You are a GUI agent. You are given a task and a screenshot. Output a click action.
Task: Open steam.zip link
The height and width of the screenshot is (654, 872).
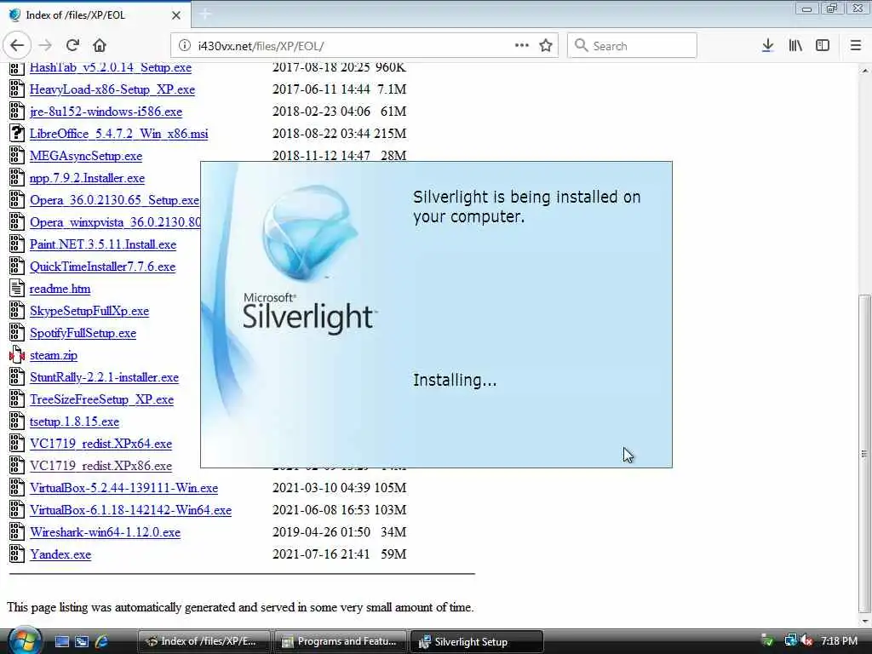54,355
